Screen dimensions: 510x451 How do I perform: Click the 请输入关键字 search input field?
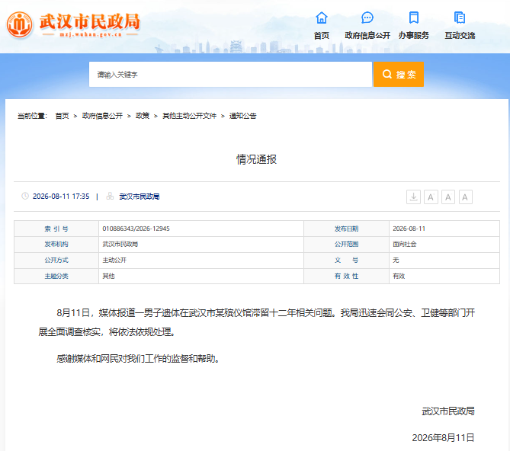(230, 75)
